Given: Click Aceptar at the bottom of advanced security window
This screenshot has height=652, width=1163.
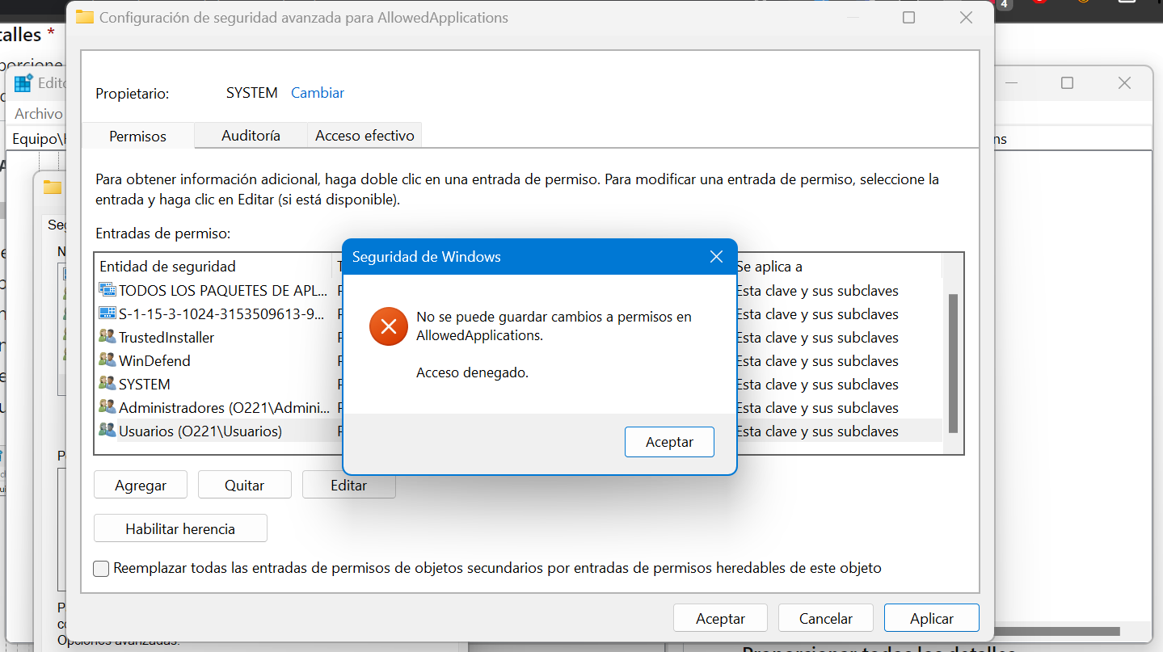Looking at the screenshot, I should click(x=720, y=618).
